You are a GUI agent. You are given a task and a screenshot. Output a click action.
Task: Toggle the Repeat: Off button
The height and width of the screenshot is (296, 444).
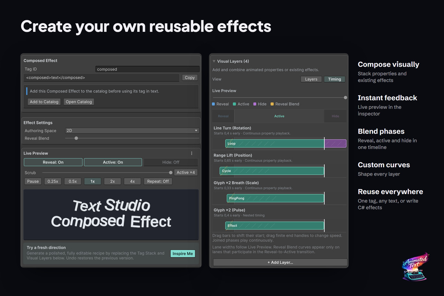tap(158, 181)
